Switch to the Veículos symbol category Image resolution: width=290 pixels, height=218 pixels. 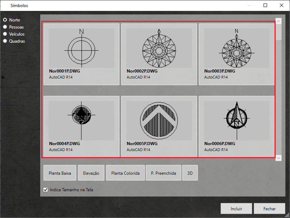click(x=5, y=34)
